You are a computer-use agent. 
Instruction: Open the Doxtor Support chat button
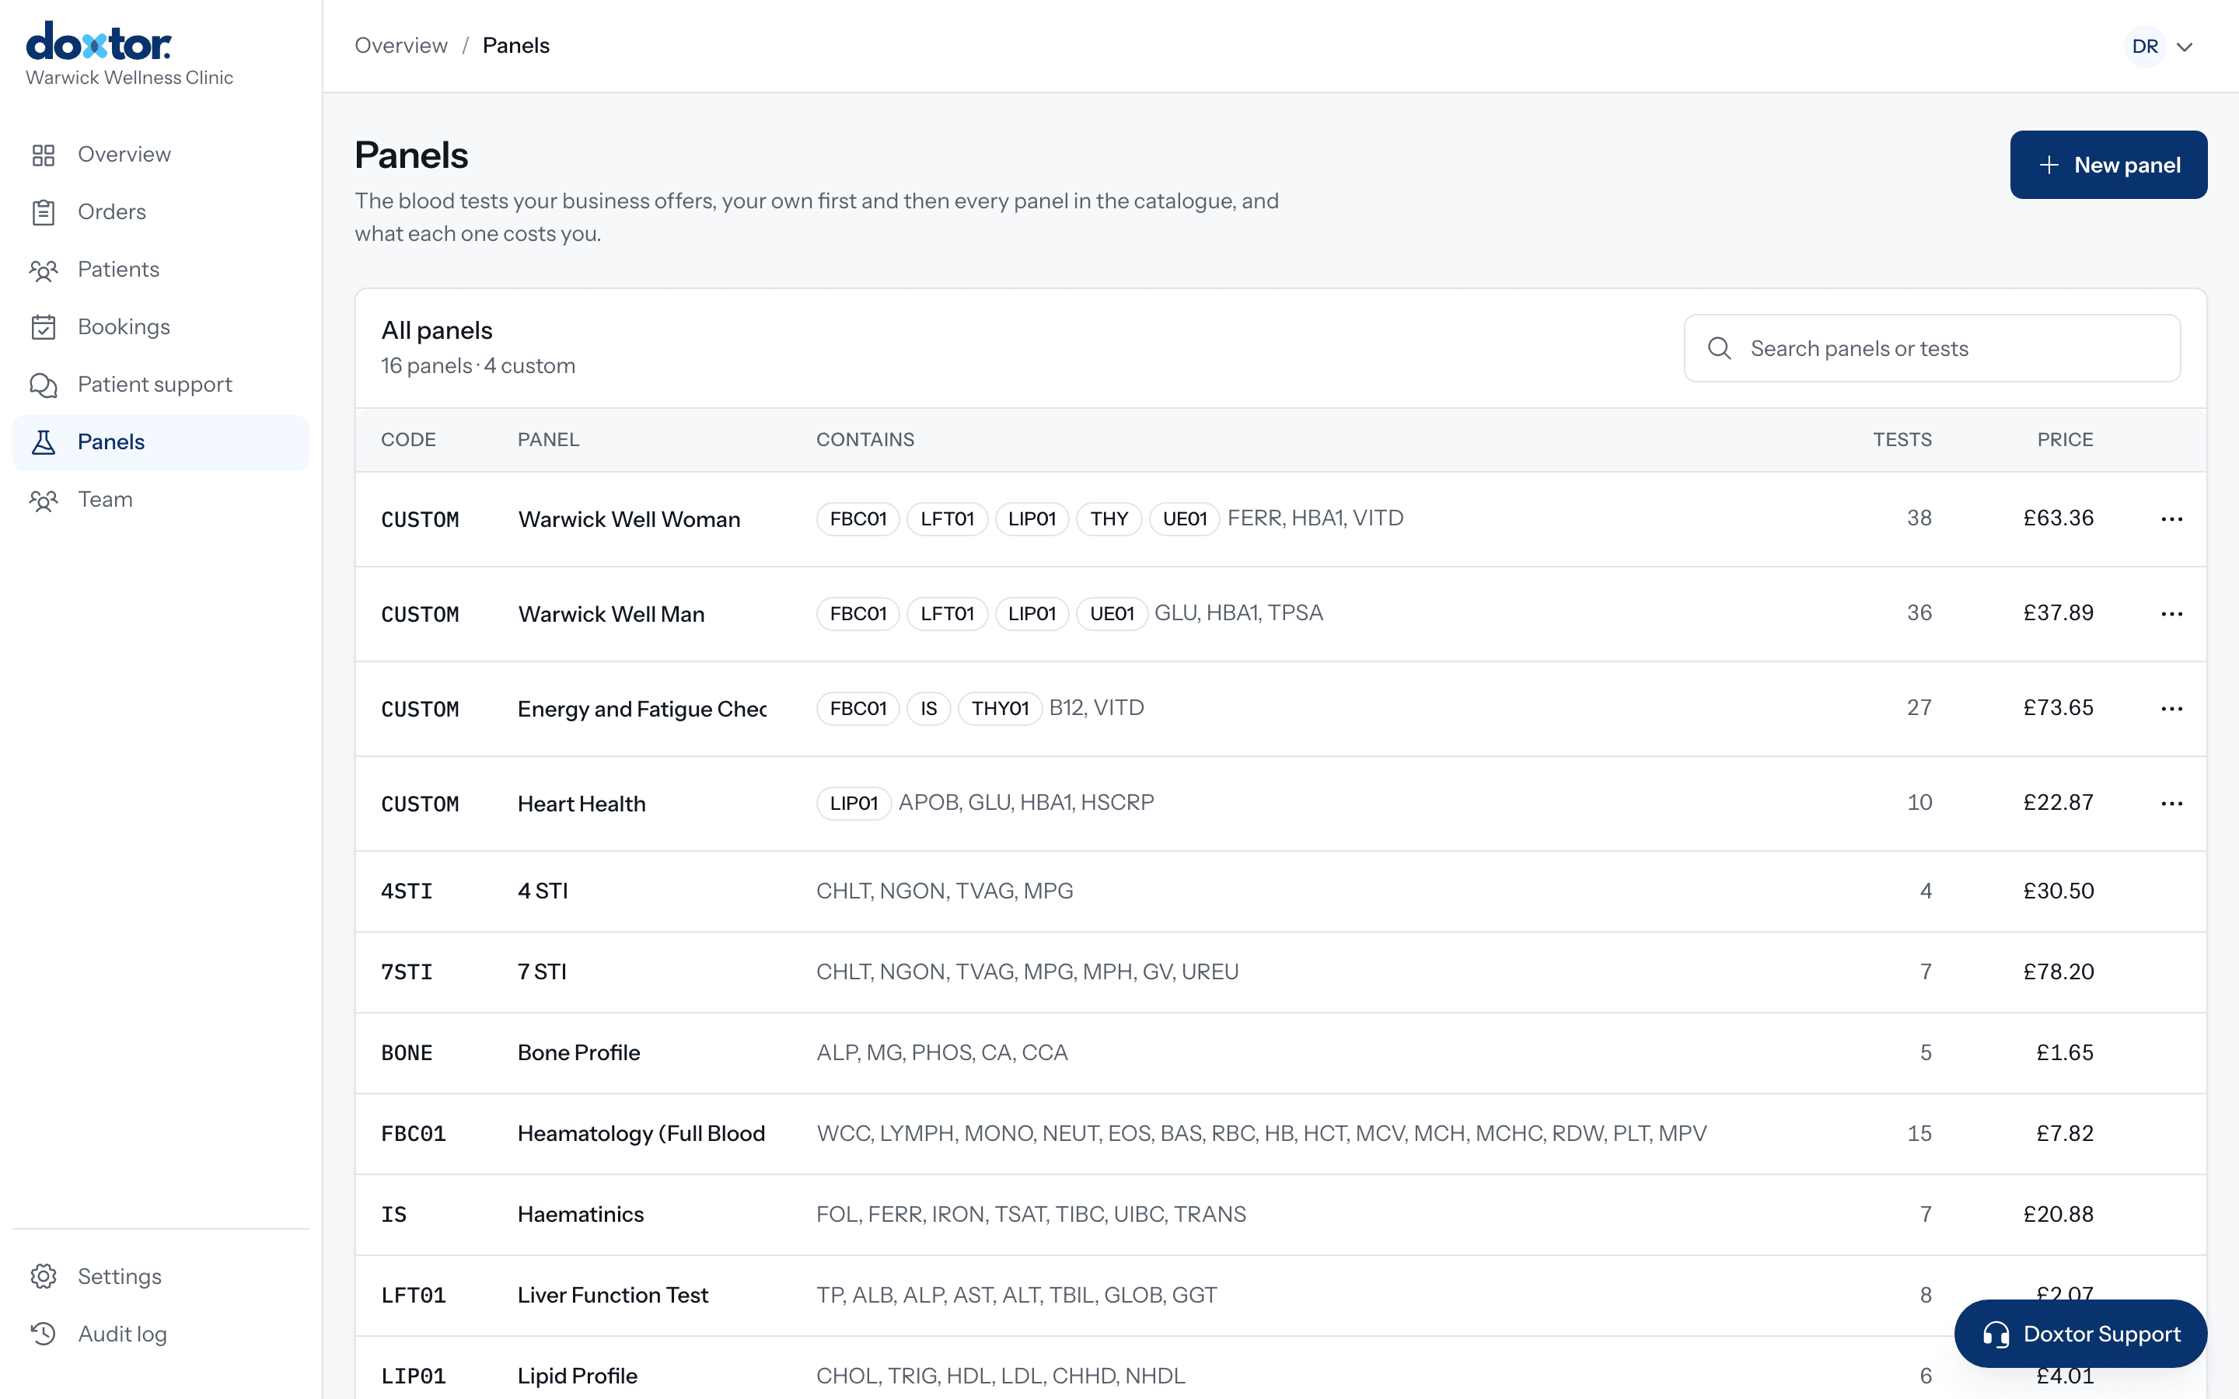point(2080,1333)
